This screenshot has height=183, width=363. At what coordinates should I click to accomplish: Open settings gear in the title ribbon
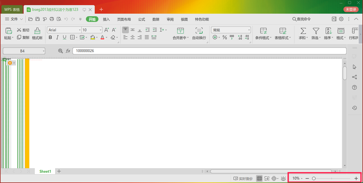click(341, 19)
